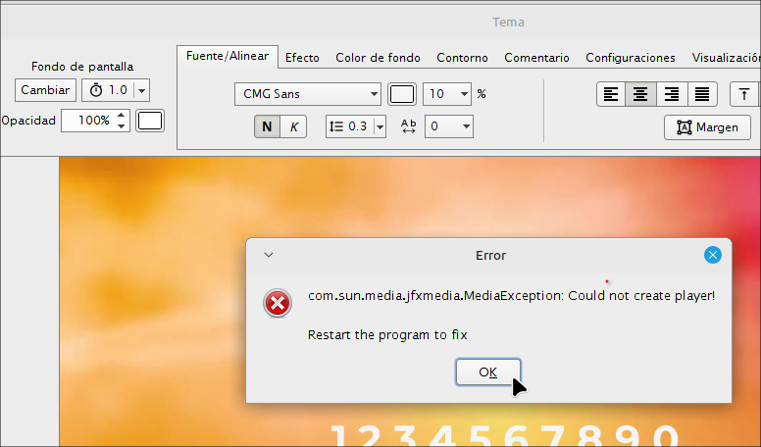
Task: Toggle italic K formatting button
Action: (293, 126)
